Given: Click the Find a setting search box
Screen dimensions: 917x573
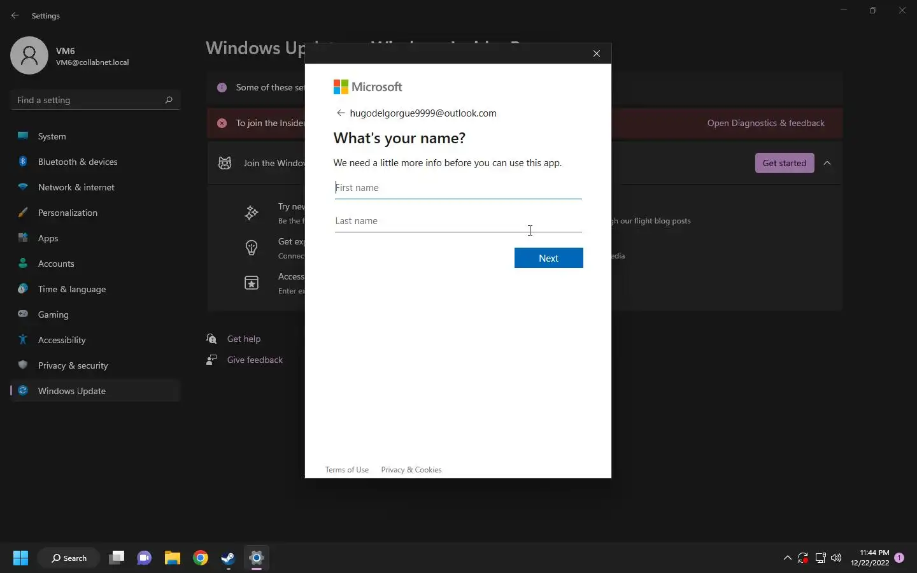Looking at the screenshot, I should 96,100.
